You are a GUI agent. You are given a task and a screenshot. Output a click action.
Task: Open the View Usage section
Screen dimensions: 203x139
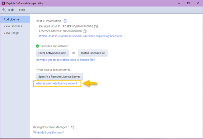pos(15,33)
